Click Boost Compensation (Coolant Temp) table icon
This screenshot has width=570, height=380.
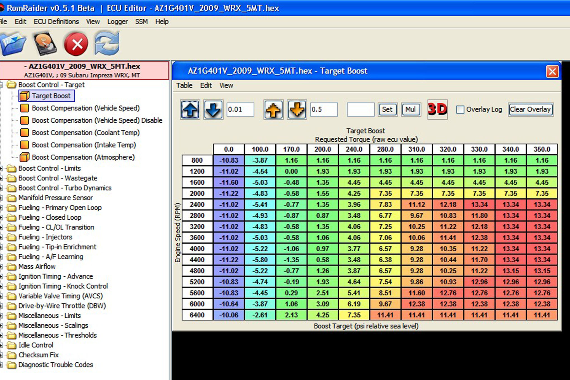point(24,133)
